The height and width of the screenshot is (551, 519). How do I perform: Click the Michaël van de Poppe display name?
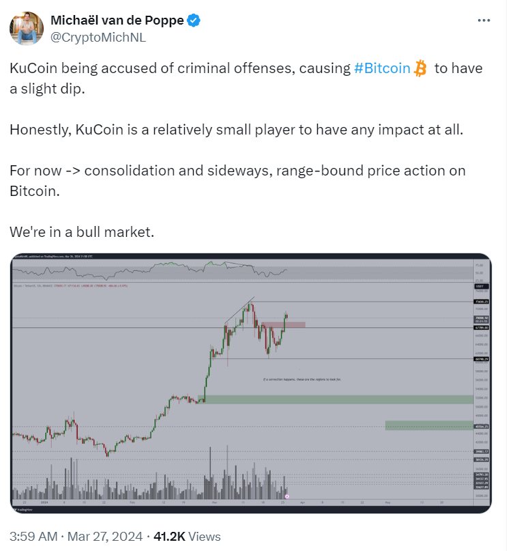pos(117,20)
